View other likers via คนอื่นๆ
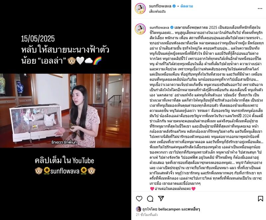 click(x=194, y=209)
